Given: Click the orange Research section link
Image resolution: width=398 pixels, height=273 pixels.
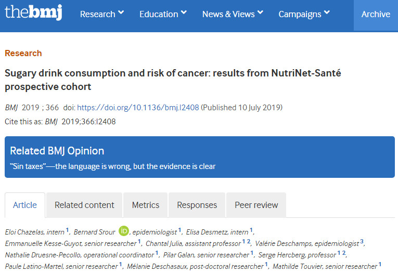Looking at the screenshot, I should click(x=23, y=53).
